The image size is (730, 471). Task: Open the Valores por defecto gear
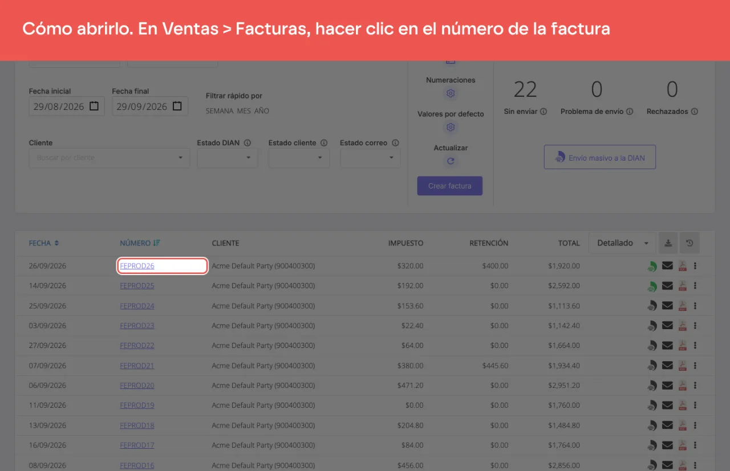[451, 127]
